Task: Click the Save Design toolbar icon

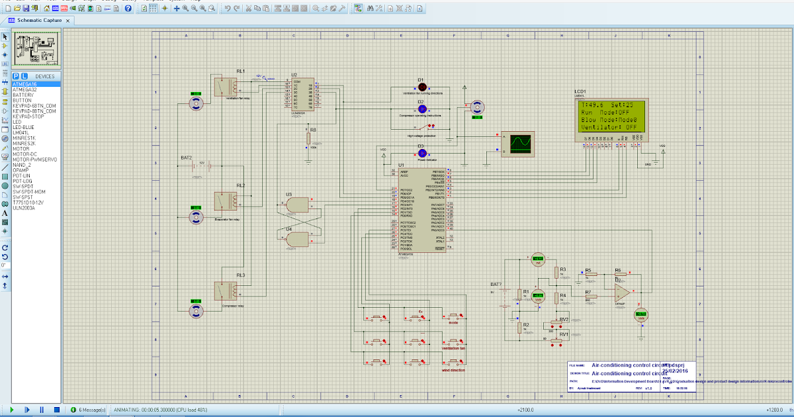Action: click(26, 9)
